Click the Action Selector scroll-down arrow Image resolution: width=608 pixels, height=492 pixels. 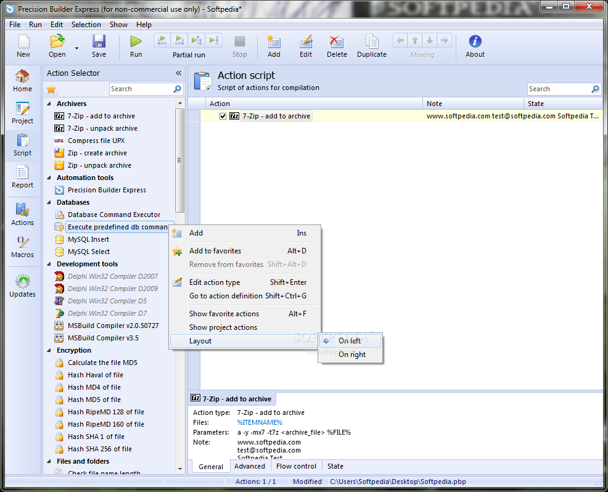click(180, 469)
